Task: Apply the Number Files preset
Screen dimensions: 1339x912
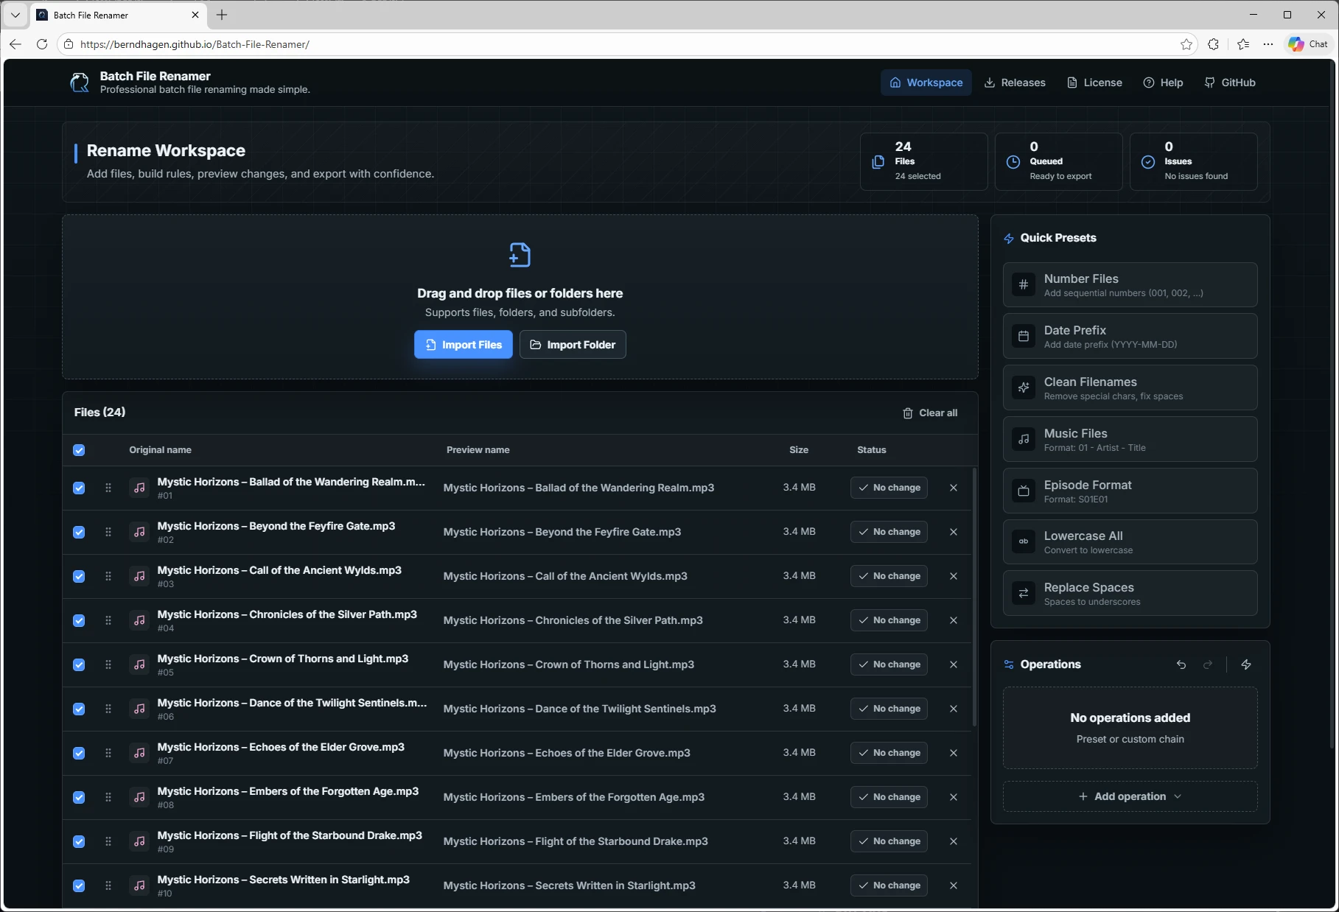Action: click(x=1130, y=284)
